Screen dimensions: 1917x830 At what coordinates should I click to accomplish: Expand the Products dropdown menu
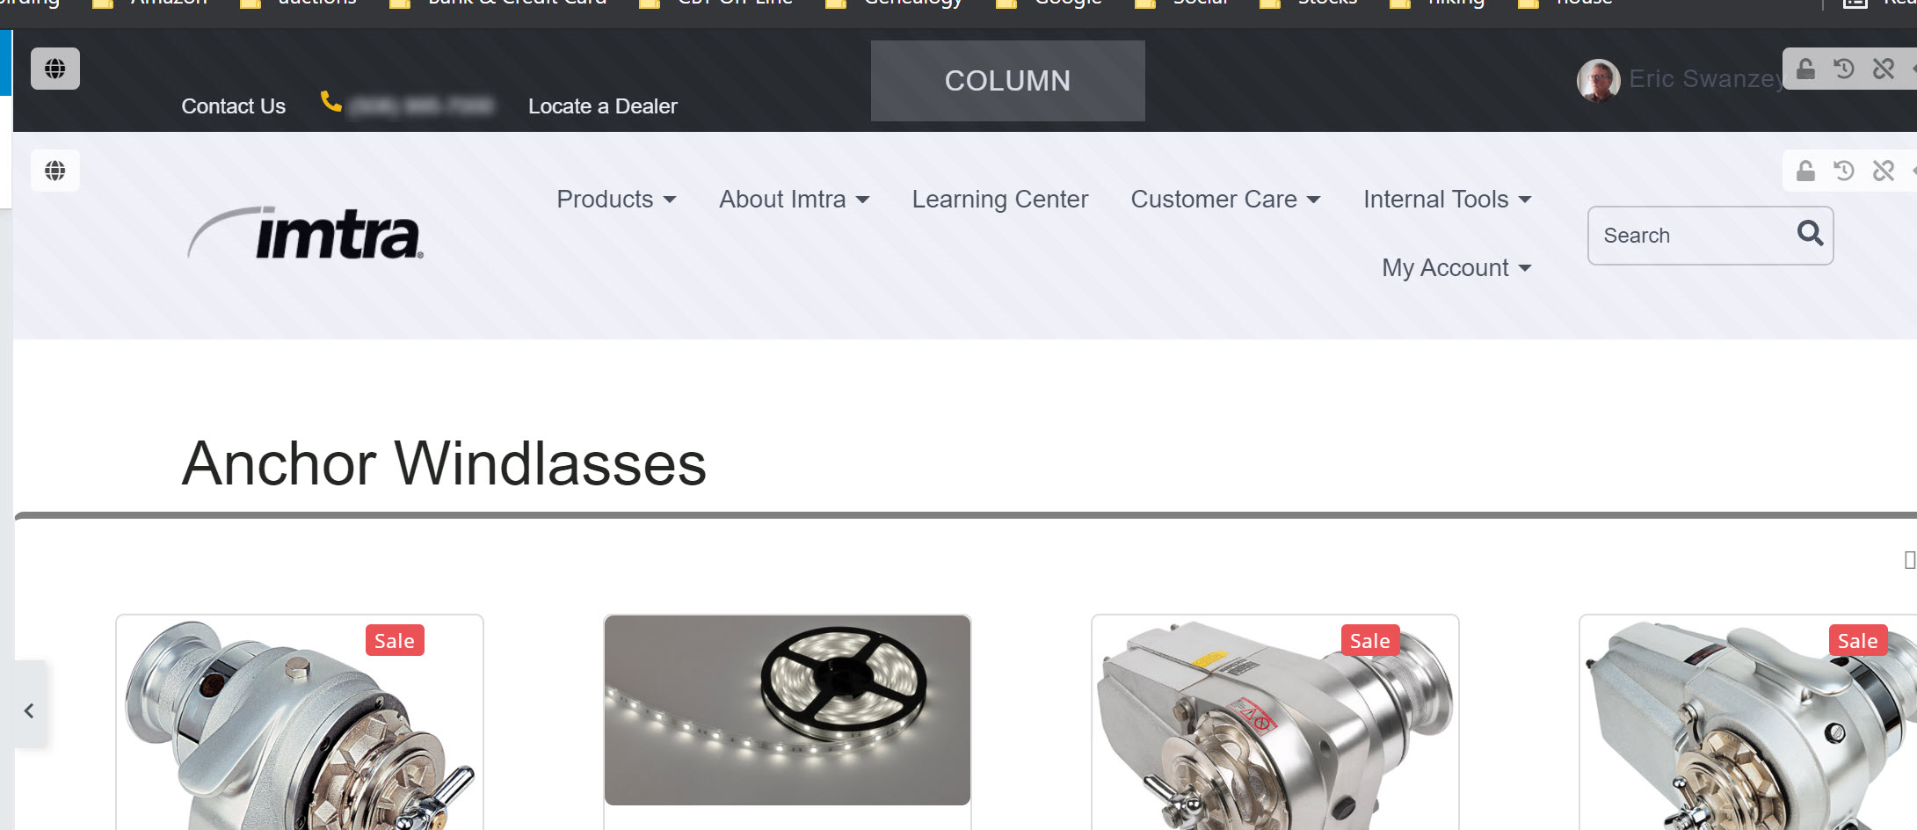[616, 200]
